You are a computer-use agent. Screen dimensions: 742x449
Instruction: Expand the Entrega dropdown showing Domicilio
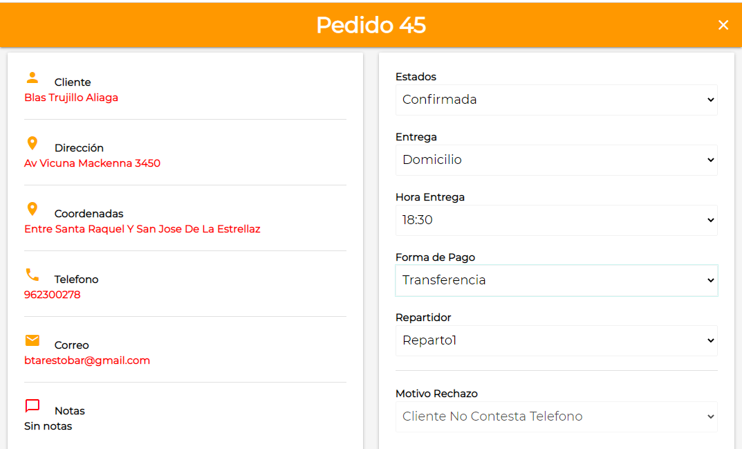click(556, 160)
